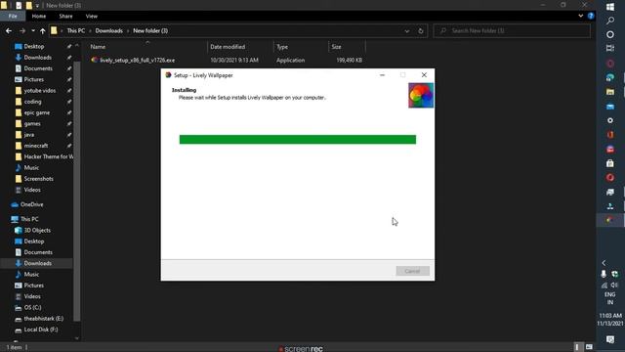The height and width of the screenshot is (352, 625).
Task: Open theabhistark (E:) drive
Action: [x=43, y=319]
